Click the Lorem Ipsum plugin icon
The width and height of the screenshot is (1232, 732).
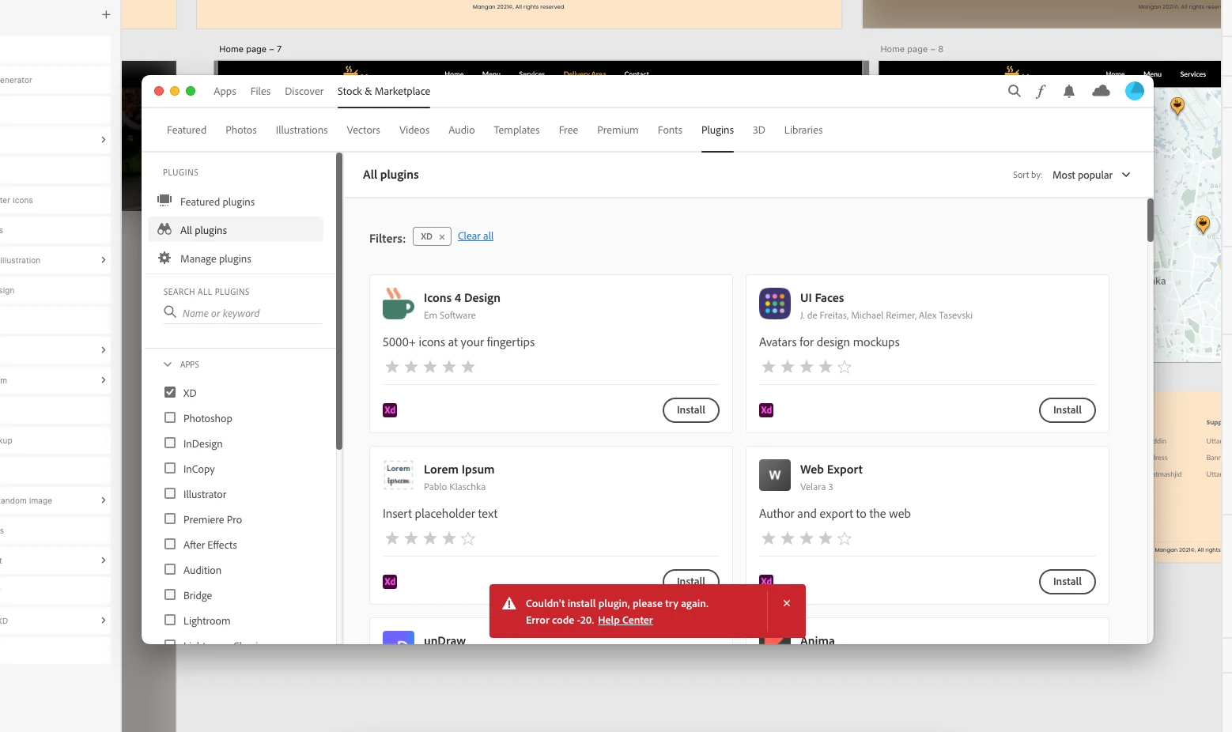tap(399, 475)
